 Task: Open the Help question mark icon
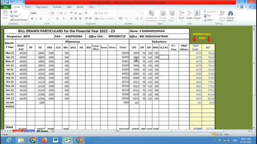(242, 7)
